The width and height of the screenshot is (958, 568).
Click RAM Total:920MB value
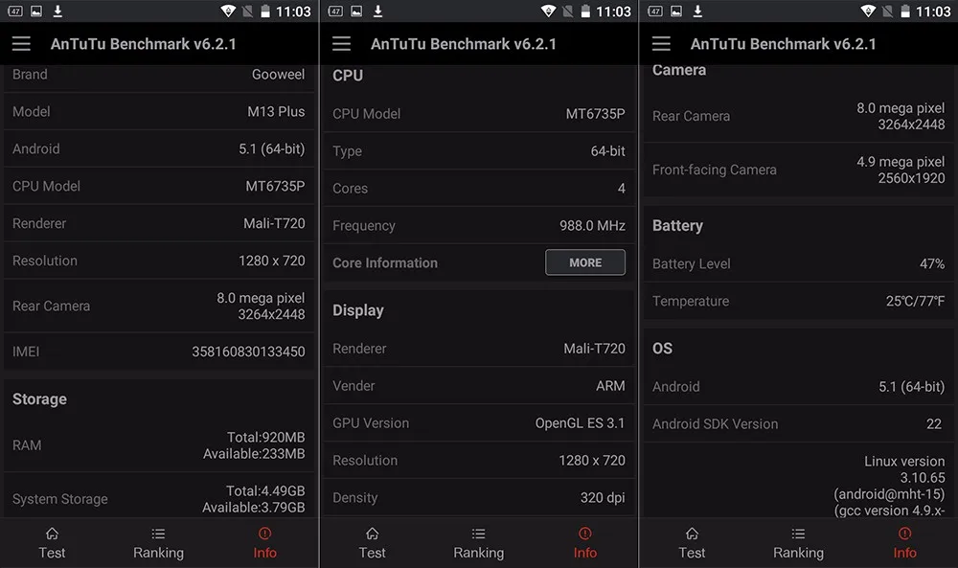coord(265,438)
